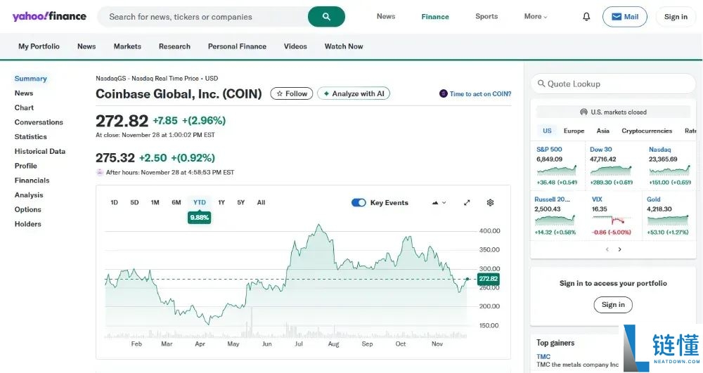The width and height of the screenshot is (703, 373).
Task: Click Sign in under portfolio access
Action: (x=613, y=304)
